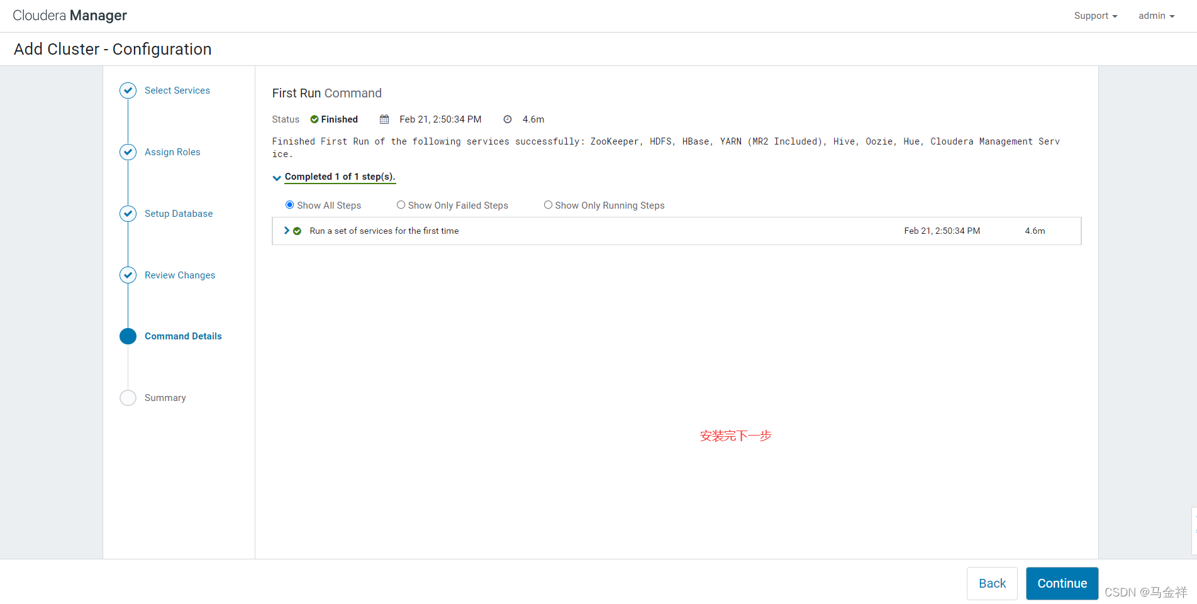Click the Finished status label

click(340, 119)
